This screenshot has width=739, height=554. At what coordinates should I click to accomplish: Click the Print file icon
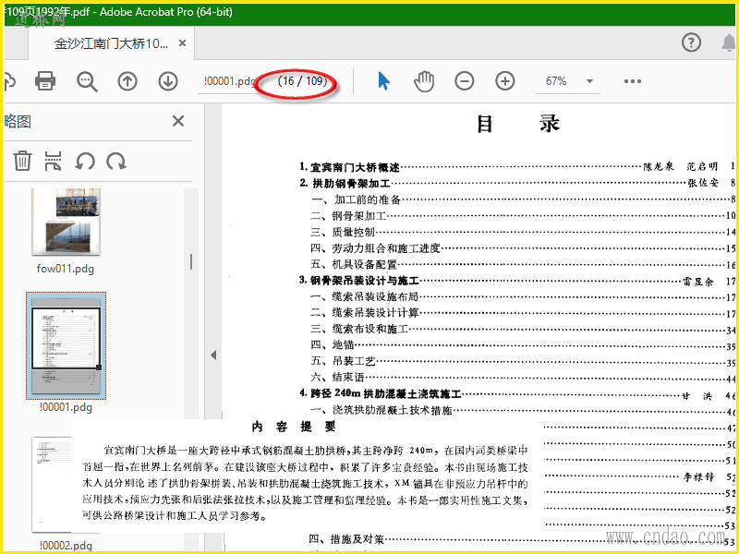(45, 81)
